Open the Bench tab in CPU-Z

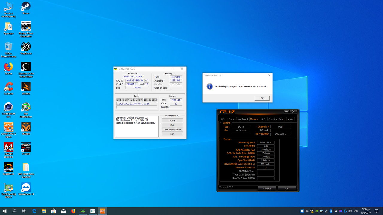[282, 119]
